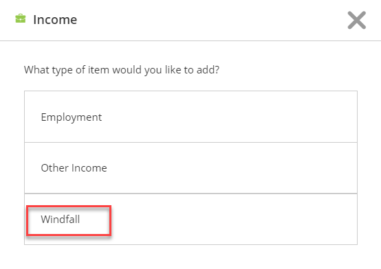
Task: Choose Other Income from the list
Action: point(190,168)
